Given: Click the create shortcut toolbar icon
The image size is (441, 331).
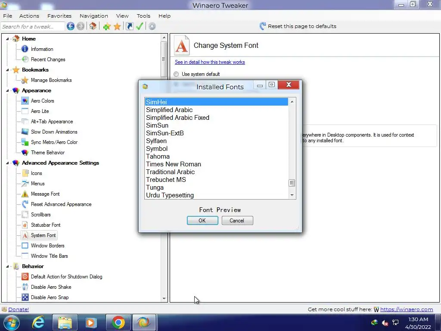Looking at the screenshot, I should [129, 26].
